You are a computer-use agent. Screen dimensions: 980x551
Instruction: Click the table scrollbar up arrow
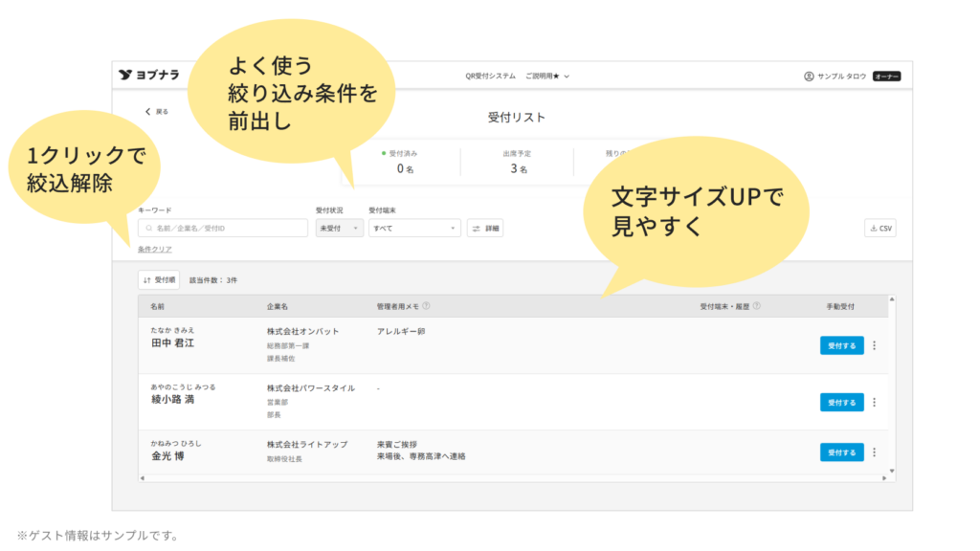892,299
